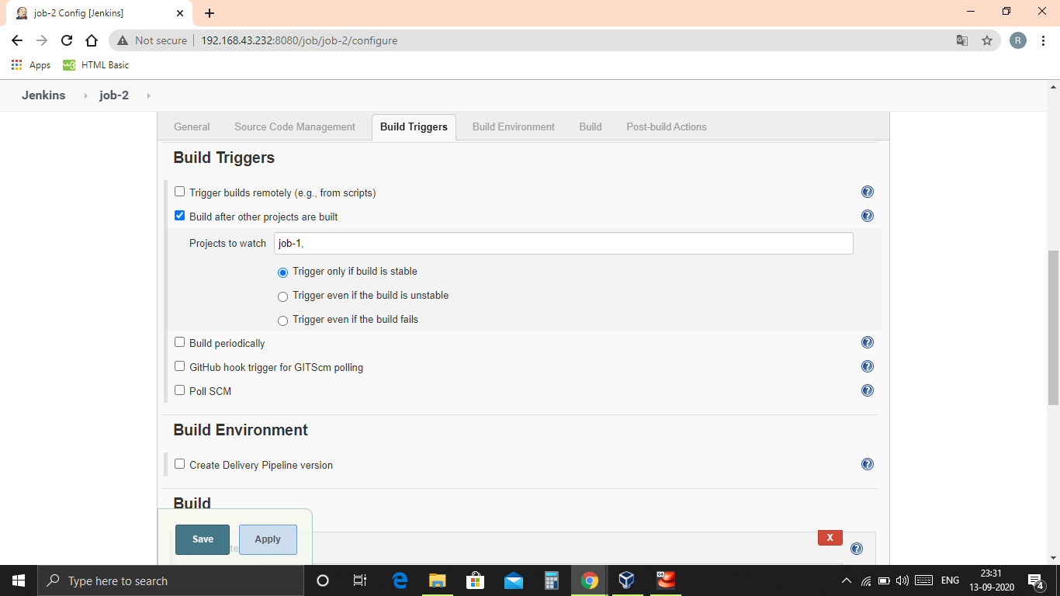Save the job configuration

point(203,539)
